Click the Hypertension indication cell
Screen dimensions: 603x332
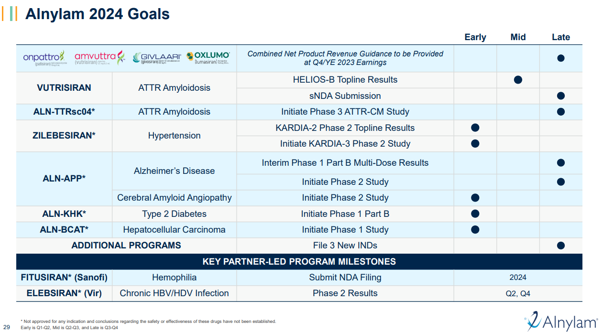pyautogui.click(x=174, y=136)
